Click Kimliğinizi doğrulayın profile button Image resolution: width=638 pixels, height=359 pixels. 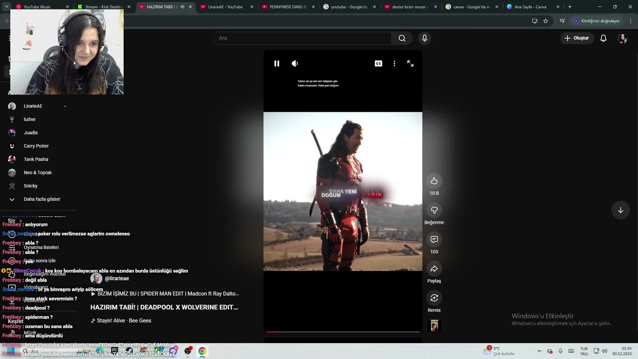point(597,21)
